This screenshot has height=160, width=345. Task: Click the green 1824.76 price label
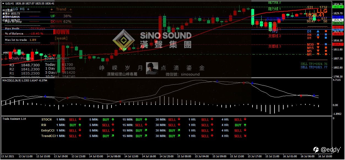(x=337, y=23)
